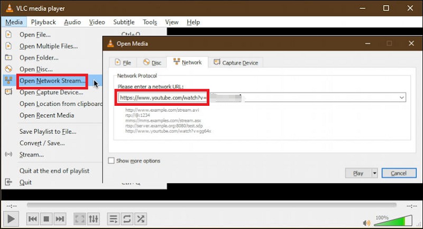Select the Disc tab
The image size is (423, 229).
pyautogui.click(x=152, y=62)
